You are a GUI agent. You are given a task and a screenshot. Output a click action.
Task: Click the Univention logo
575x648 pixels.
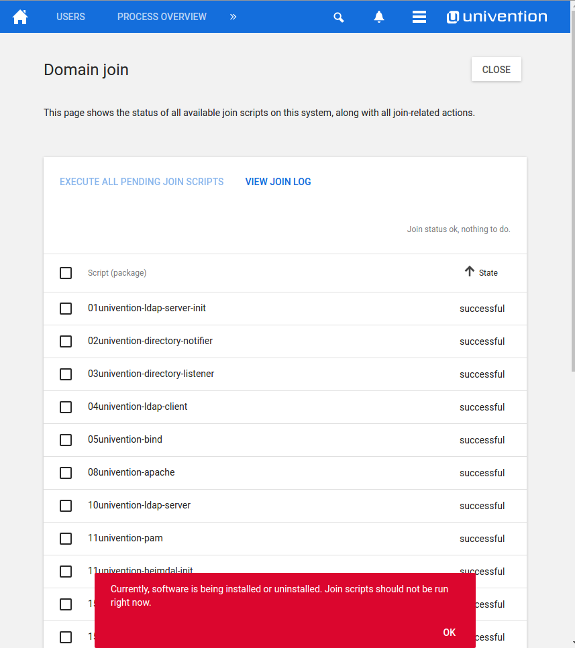(497, 17)
